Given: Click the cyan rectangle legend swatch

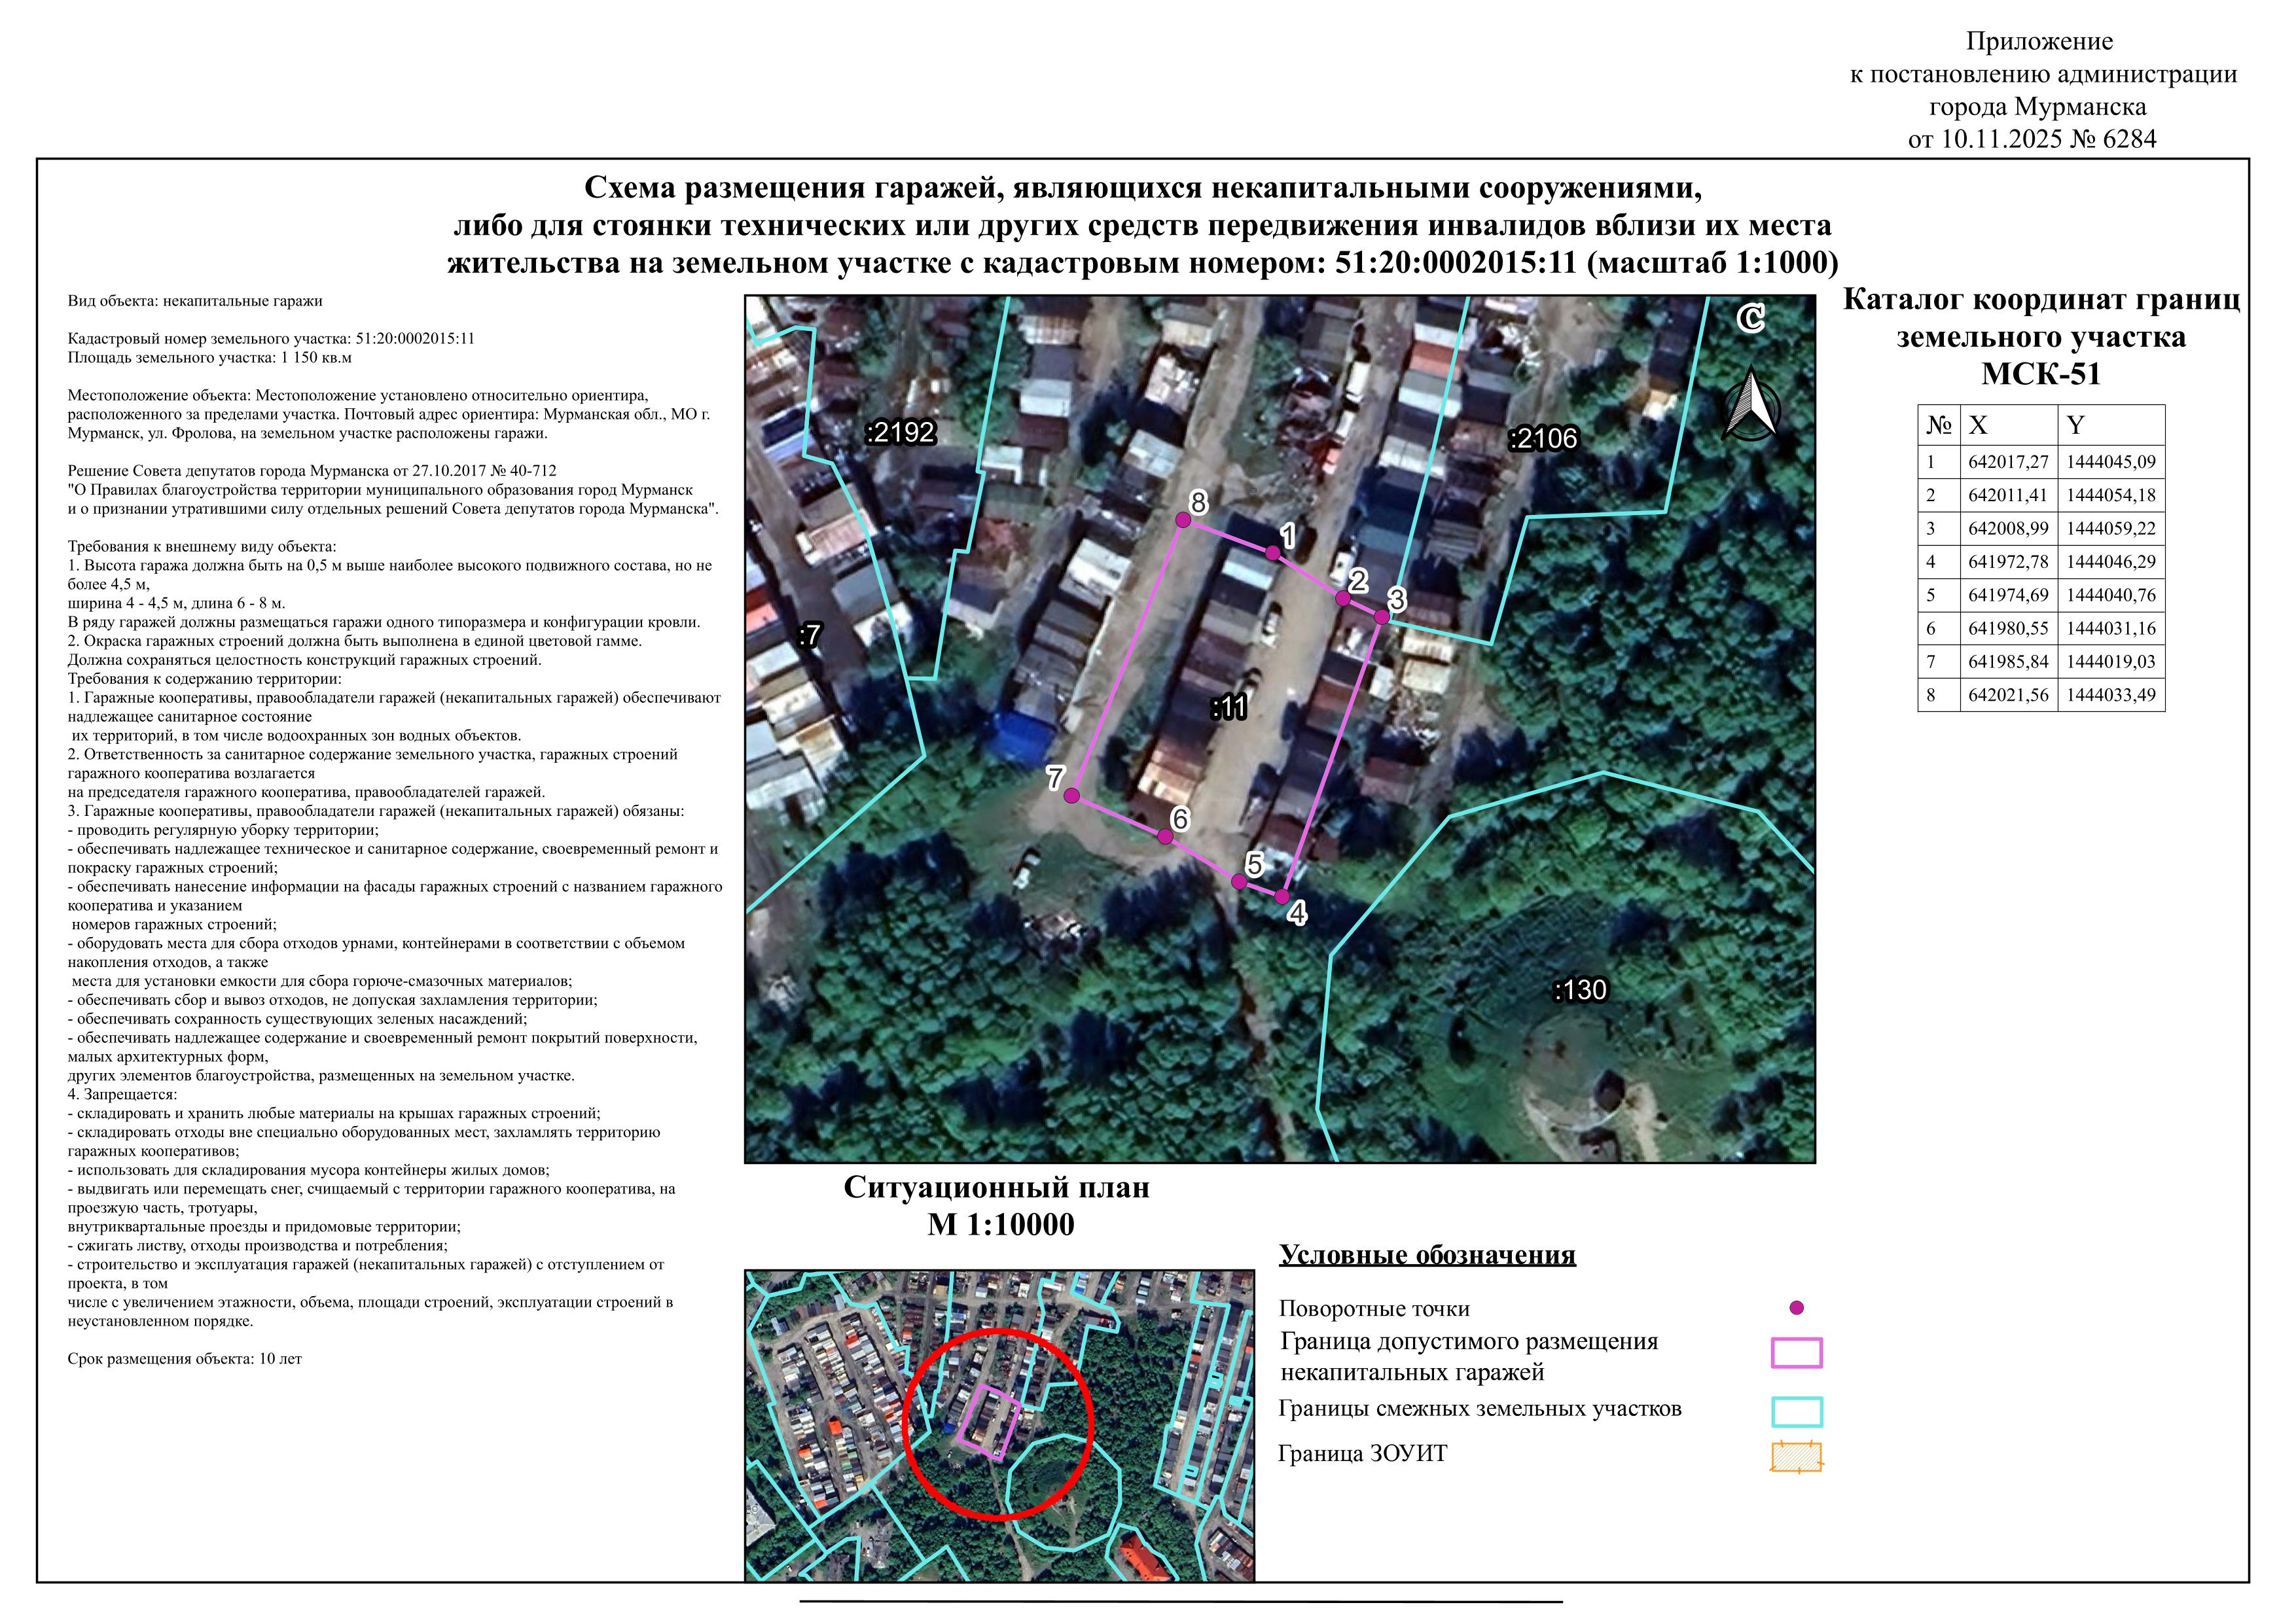Looking at the screenshot, I should click(x=1796, y=1412).
